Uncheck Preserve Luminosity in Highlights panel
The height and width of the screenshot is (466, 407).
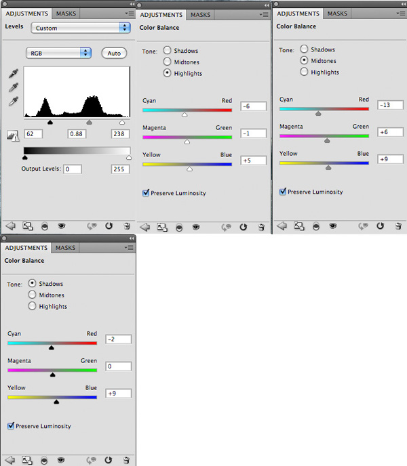click(146, 192)
